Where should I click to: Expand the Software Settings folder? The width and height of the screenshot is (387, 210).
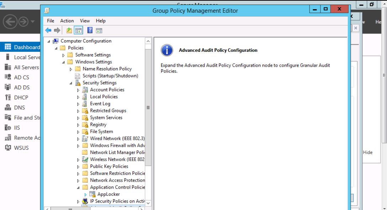click(x=63, y=55)
